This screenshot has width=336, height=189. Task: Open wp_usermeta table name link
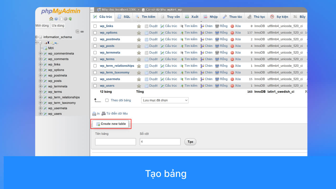(x=110, y=79)
